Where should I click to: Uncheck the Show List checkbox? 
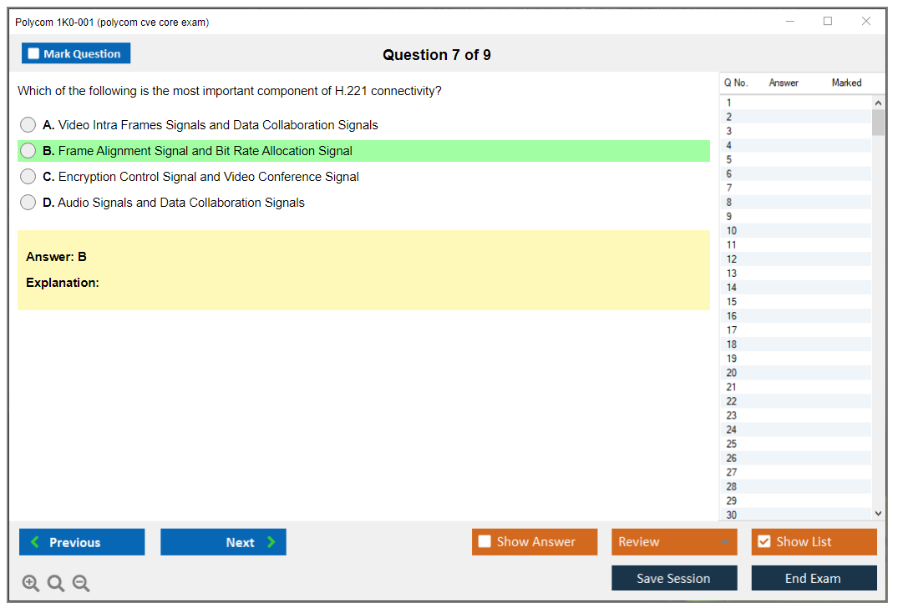(x=764, y=541)
